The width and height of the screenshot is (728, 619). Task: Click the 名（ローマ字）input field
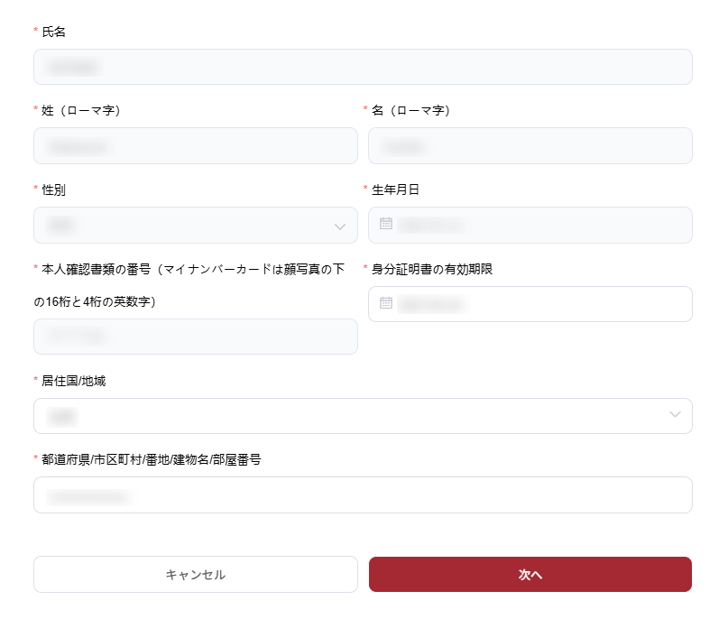click(x=530, y=146)
